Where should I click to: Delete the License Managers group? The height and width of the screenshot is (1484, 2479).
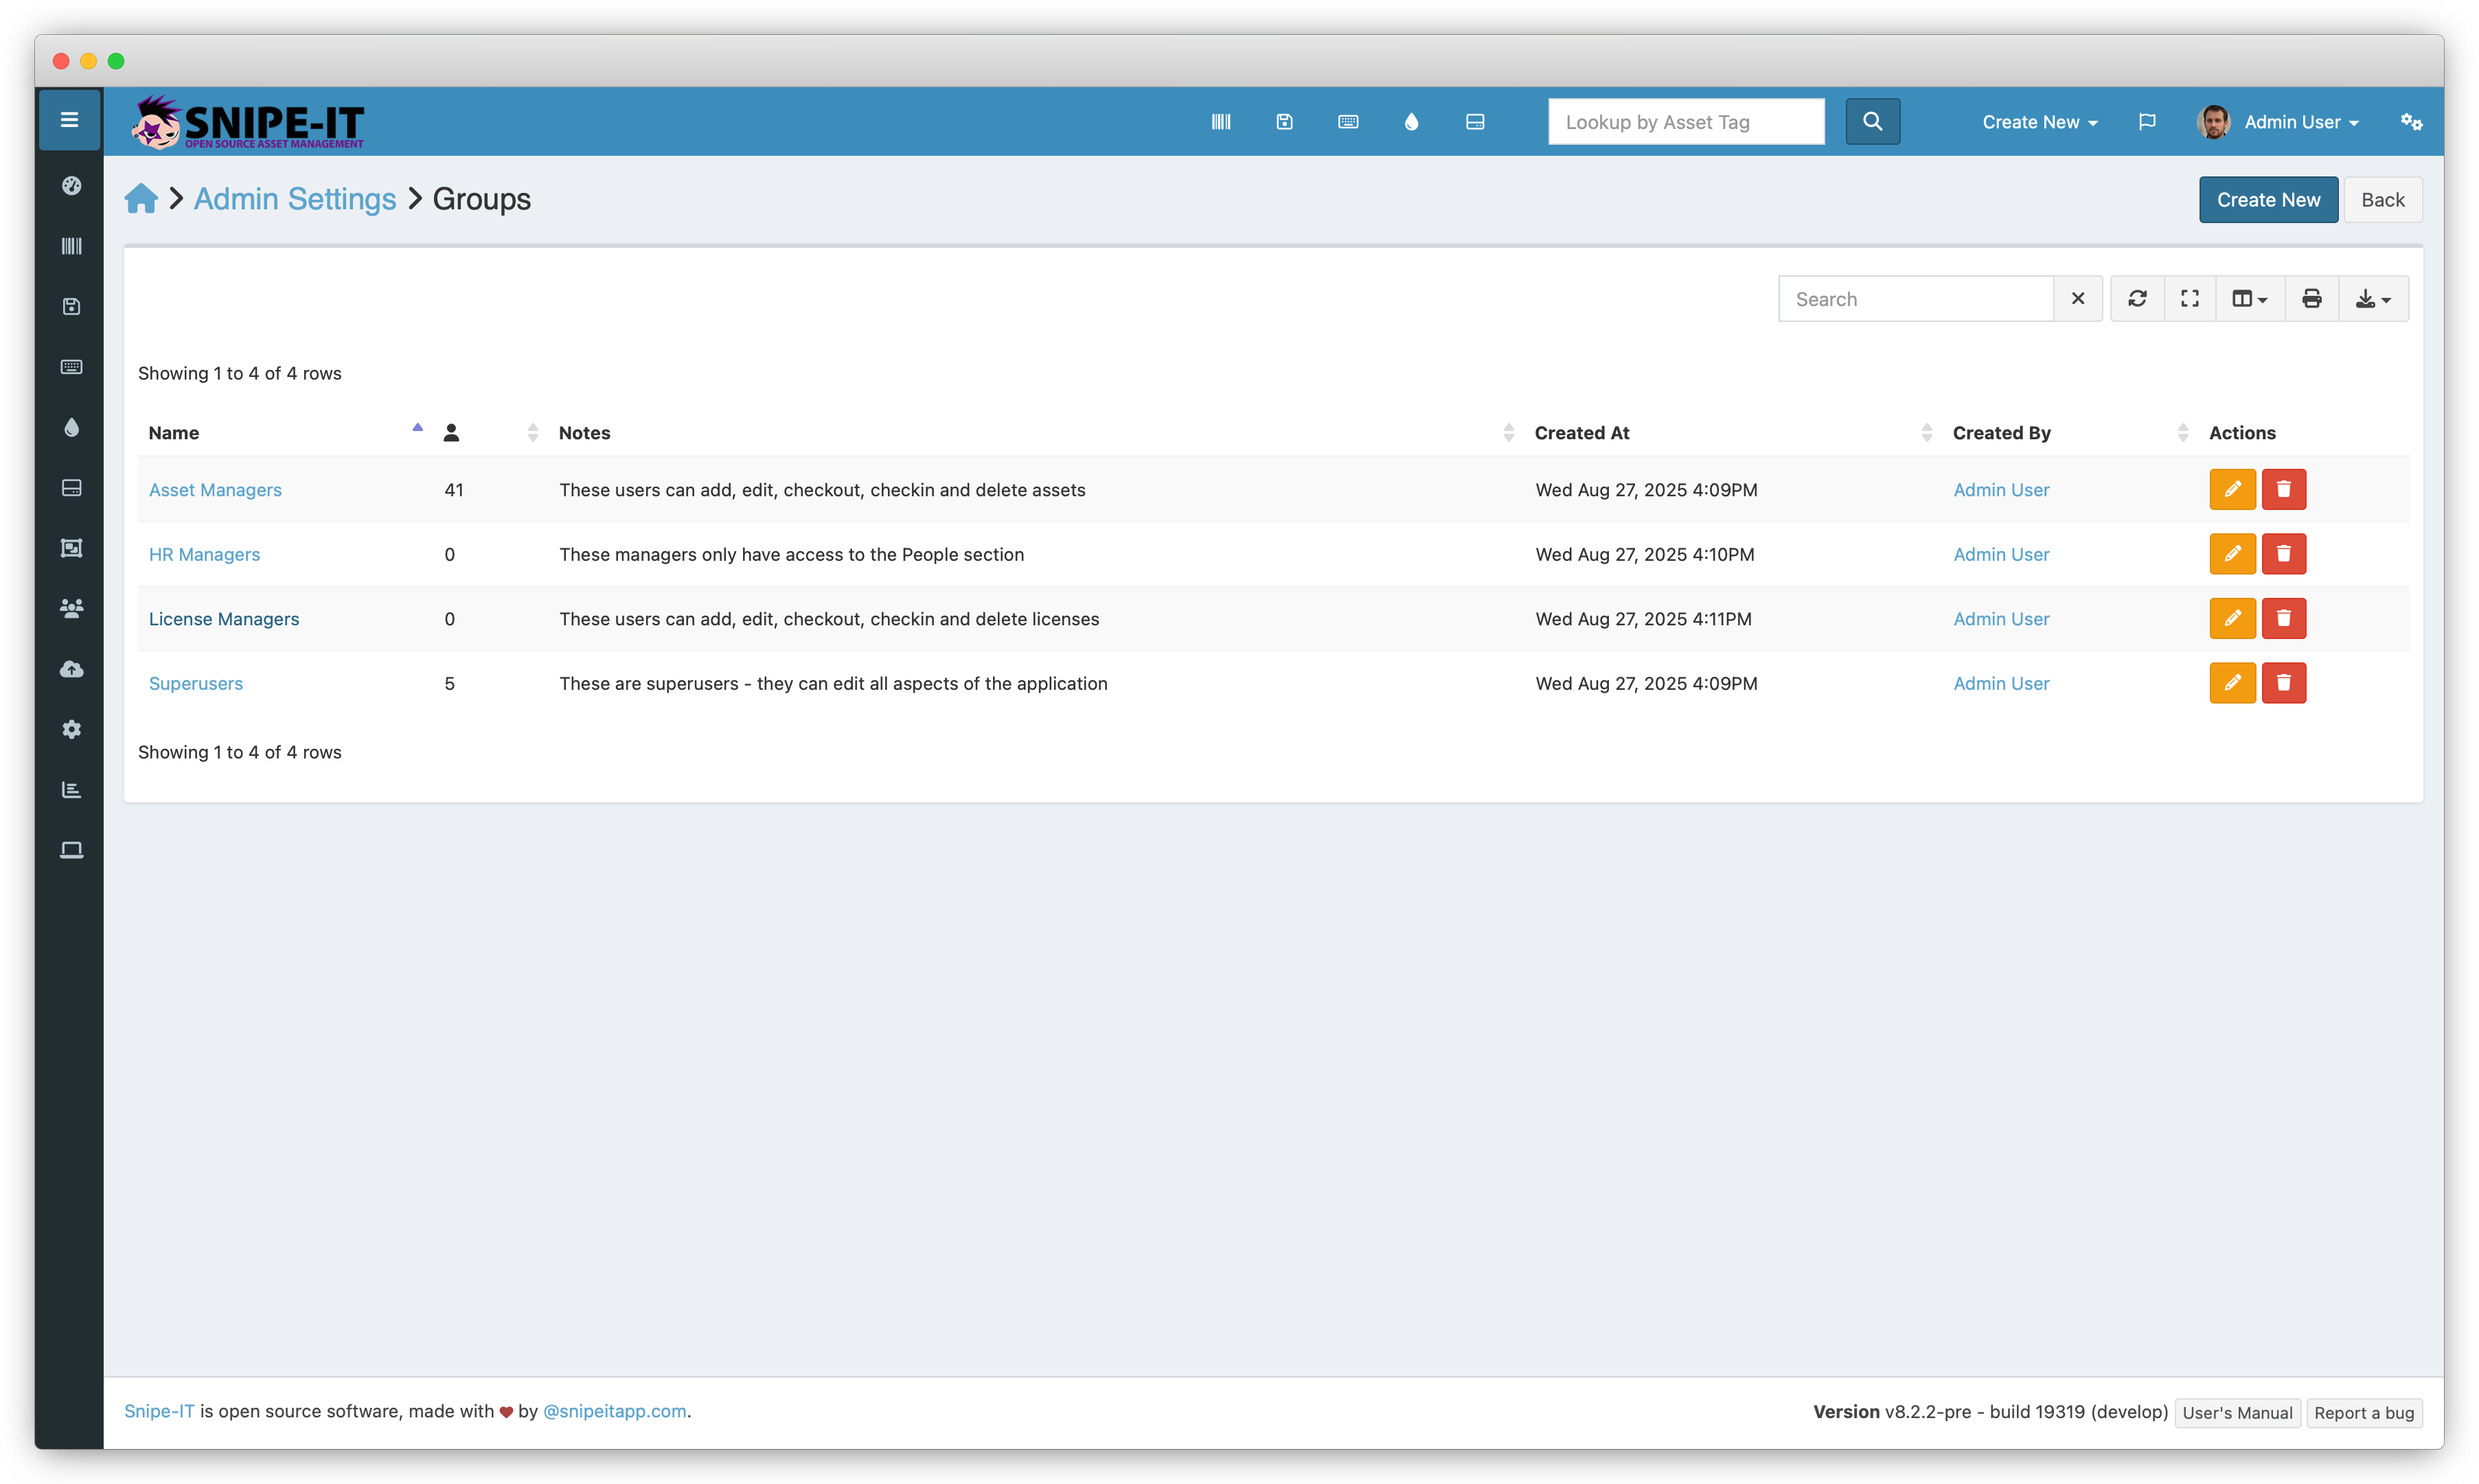pyautogui.click(x=2284, y=619)
